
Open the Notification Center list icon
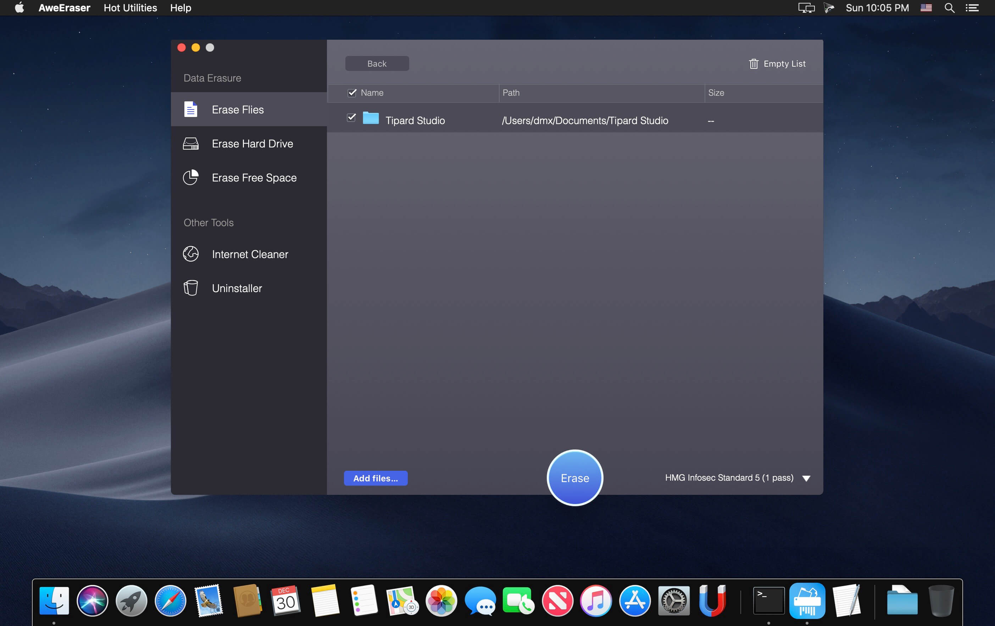pyautogui.click(x=972, y=8)
